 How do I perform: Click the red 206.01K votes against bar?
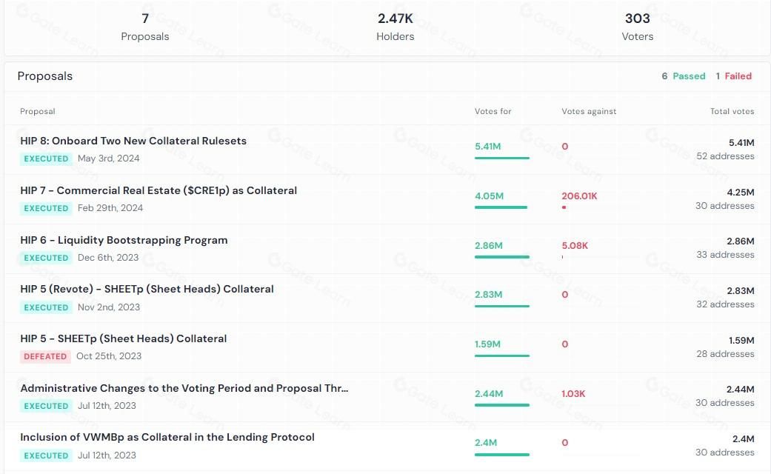[564, 207]
